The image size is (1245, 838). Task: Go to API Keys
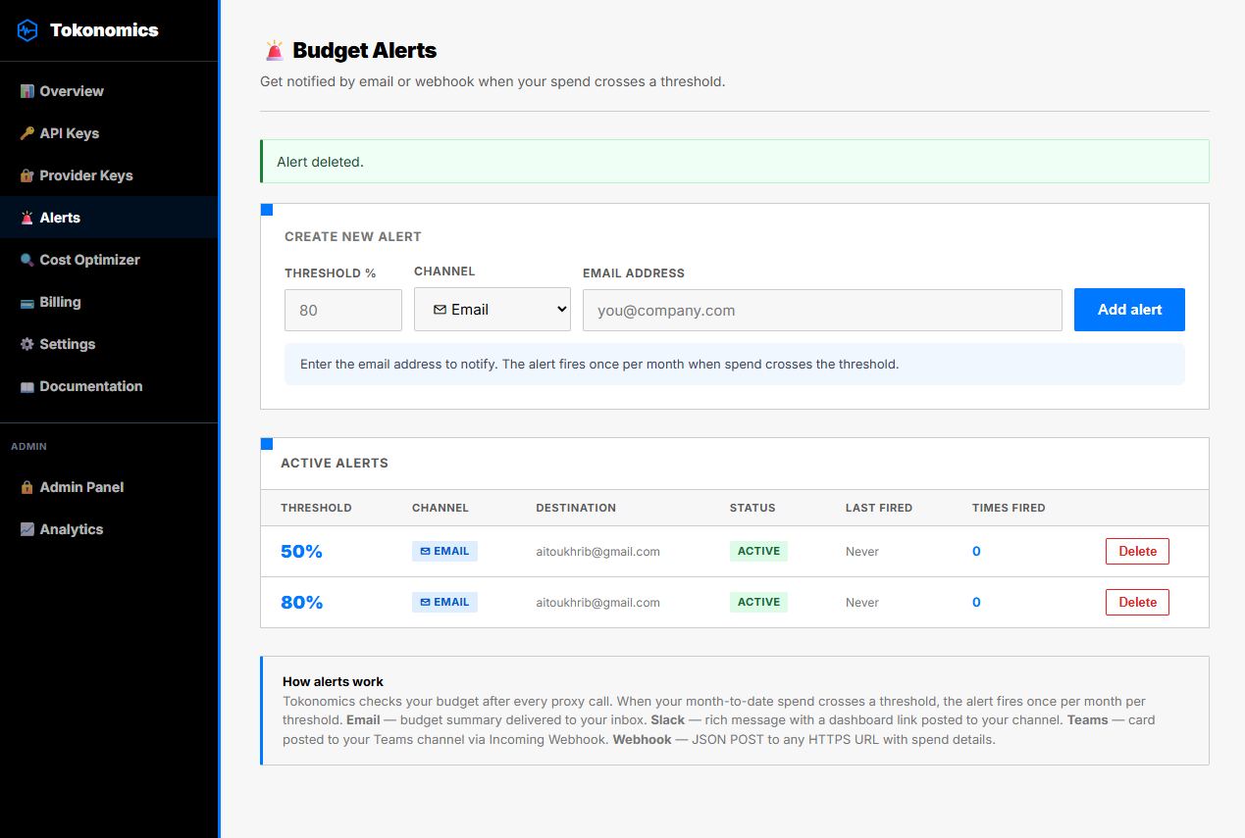pyautogui.click(x=109, y=133)
